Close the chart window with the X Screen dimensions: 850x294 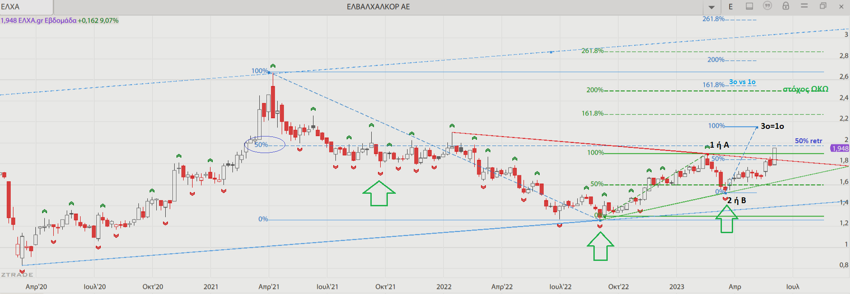[841, 7]
